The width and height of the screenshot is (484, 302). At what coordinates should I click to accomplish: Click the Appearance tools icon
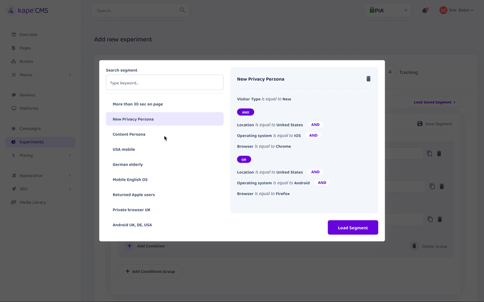click(x=14, y=175)
